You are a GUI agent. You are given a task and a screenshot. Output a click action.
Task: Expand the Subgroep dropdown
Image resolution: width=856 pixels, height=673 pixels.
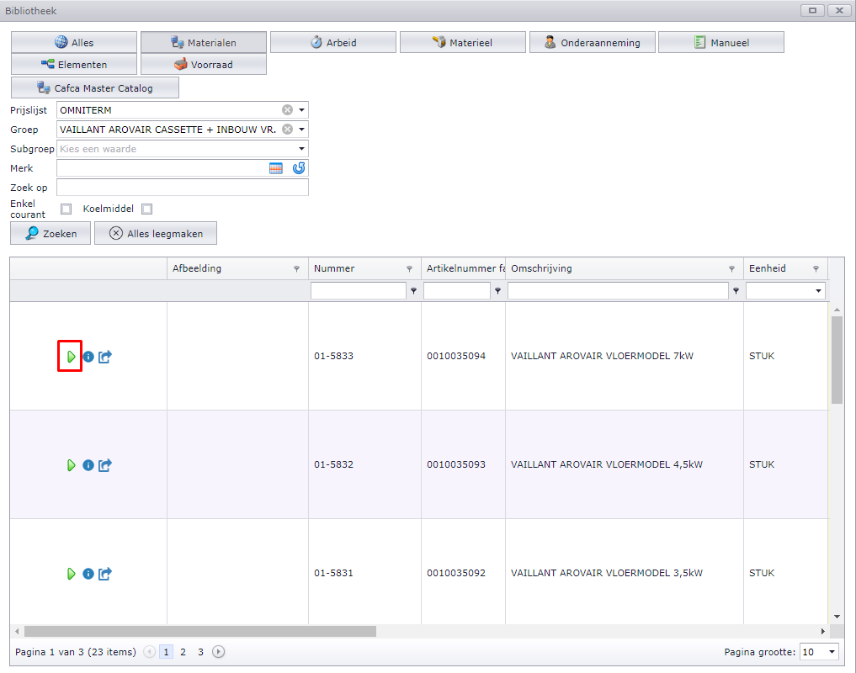tap(301, 149)
